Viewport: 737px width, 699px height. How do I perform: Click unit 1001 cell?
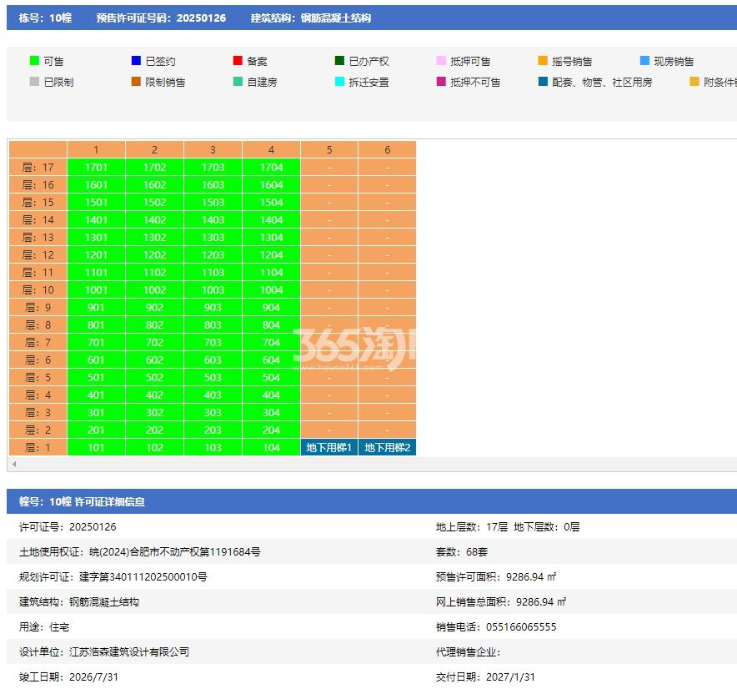(96, 289)
